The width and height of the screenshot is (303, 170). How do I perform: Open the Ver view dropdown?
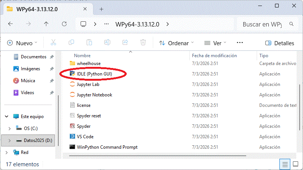pos(215,43)
